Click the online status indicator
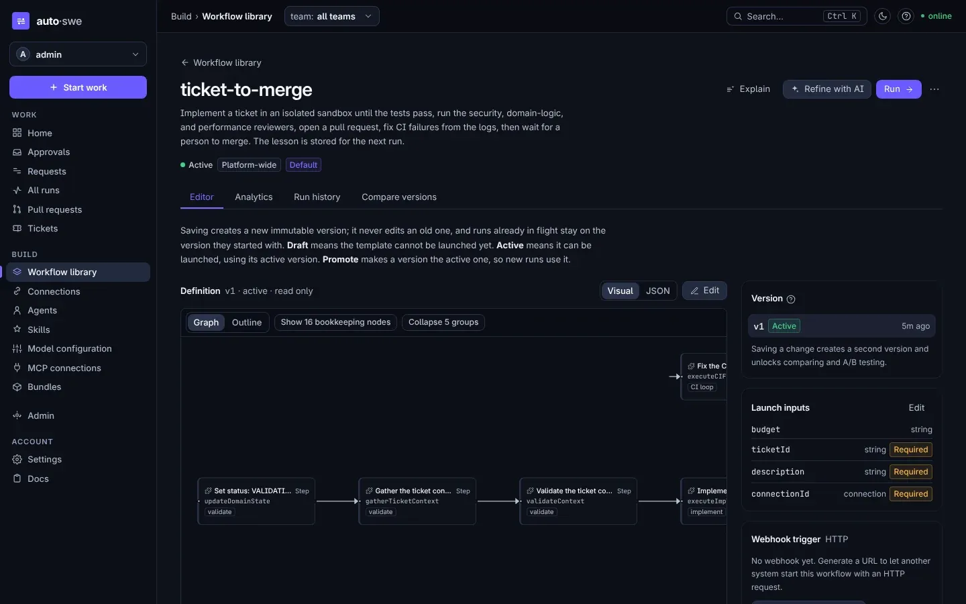Viewport: 966px width, 604px height. [936, 16]
